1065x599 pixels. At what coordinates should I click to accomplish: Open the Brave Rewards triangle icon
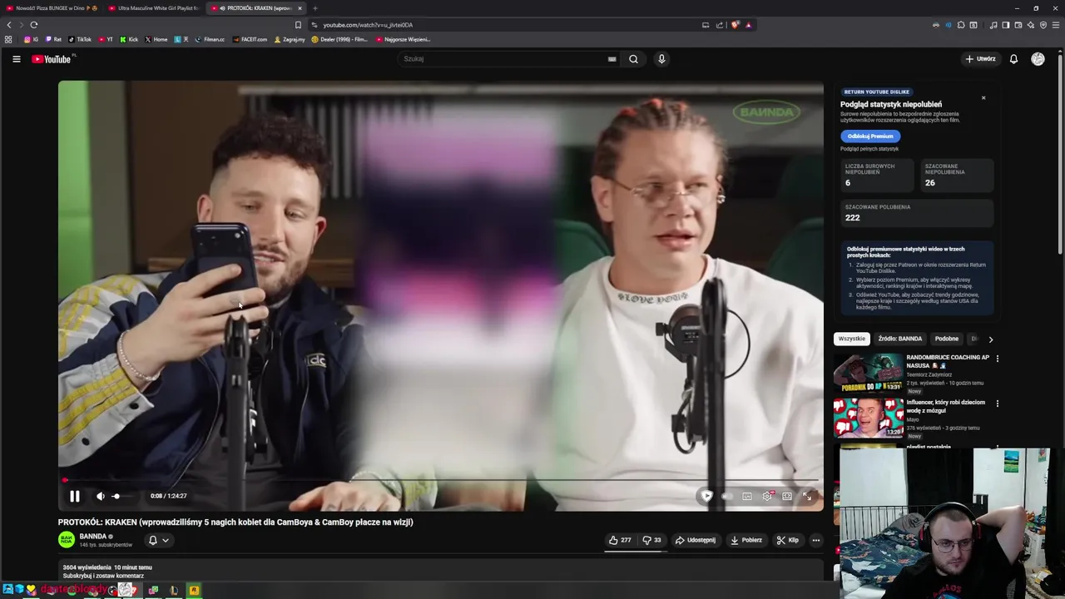(748, 25)
